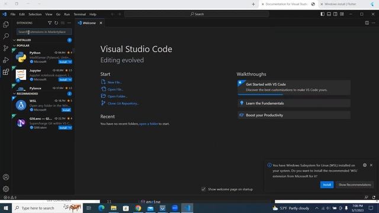Image resolution: width=379 pixels, height=213 pixels.
Task: Open the Edit menu
Action: [22, 14]
